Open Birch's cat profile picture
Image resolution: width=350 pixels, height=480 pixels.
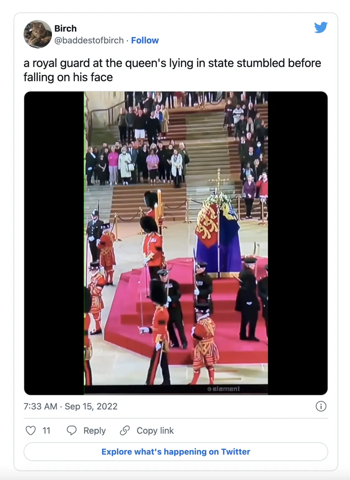coord(38,34)
